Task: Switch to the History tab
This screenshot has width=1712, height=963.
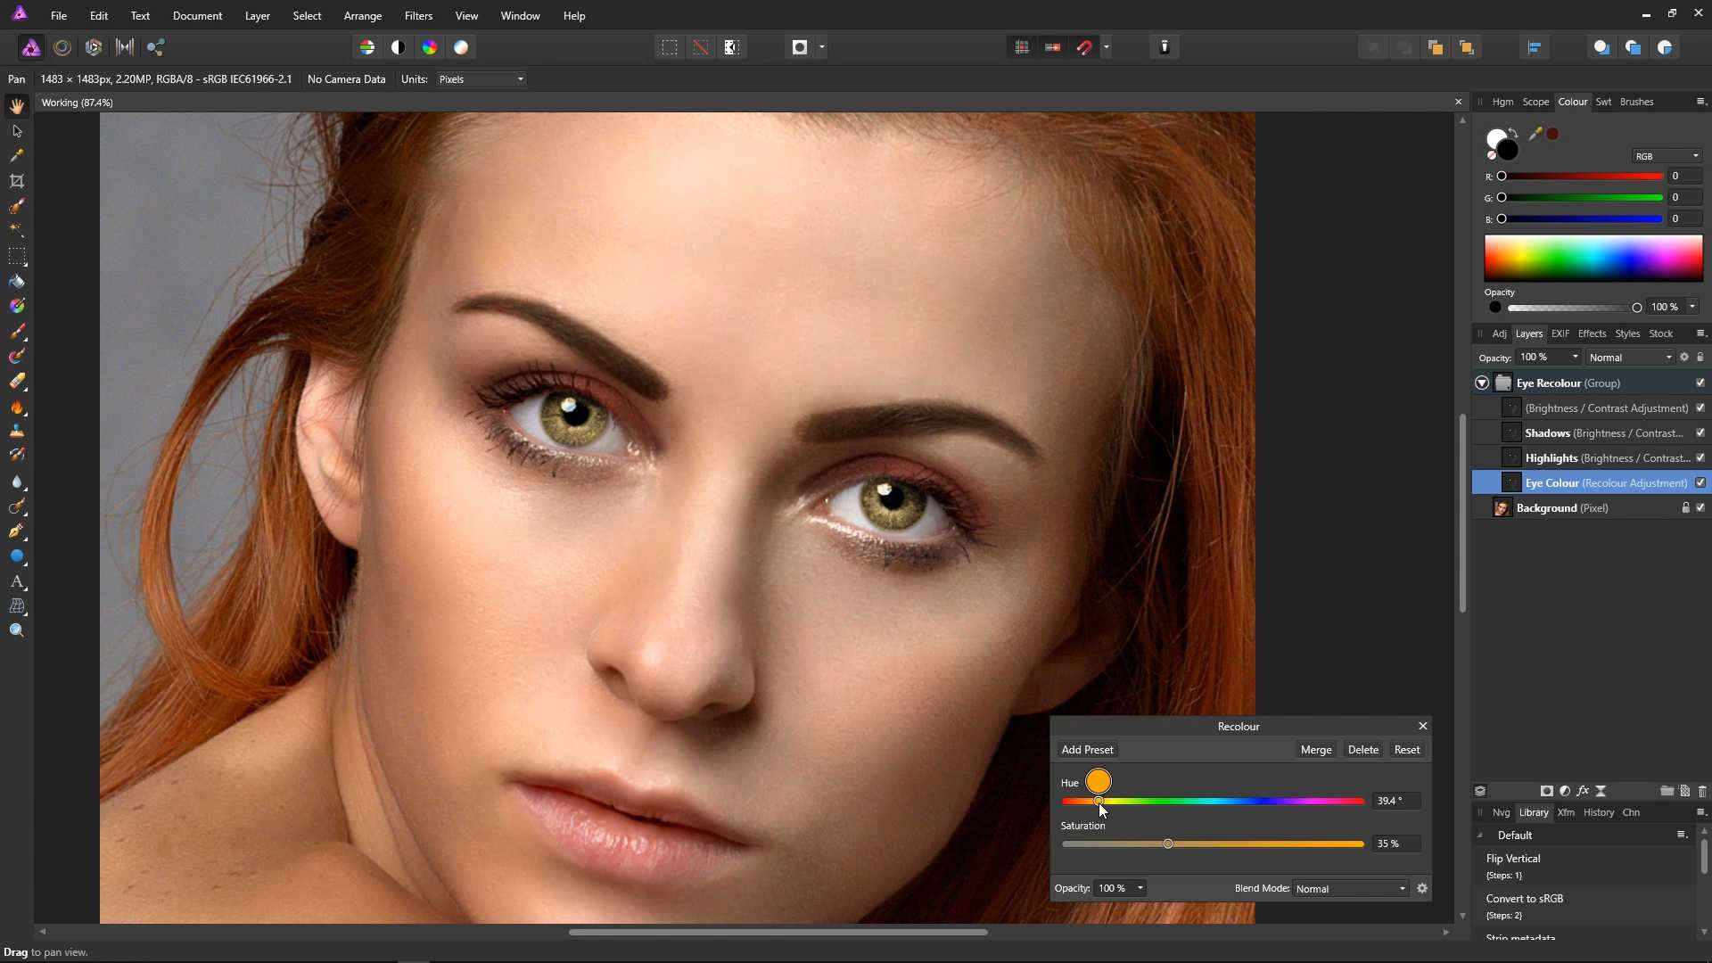Action: [x=1598, y=812]
